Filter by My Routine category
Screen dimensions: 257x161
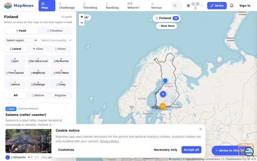[x=61, y=61]
